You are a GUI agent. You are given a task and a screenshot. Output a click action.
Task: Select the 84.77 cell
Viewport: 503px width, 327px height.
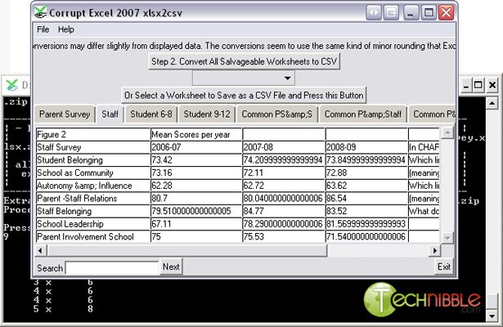[x=284, y=211]
